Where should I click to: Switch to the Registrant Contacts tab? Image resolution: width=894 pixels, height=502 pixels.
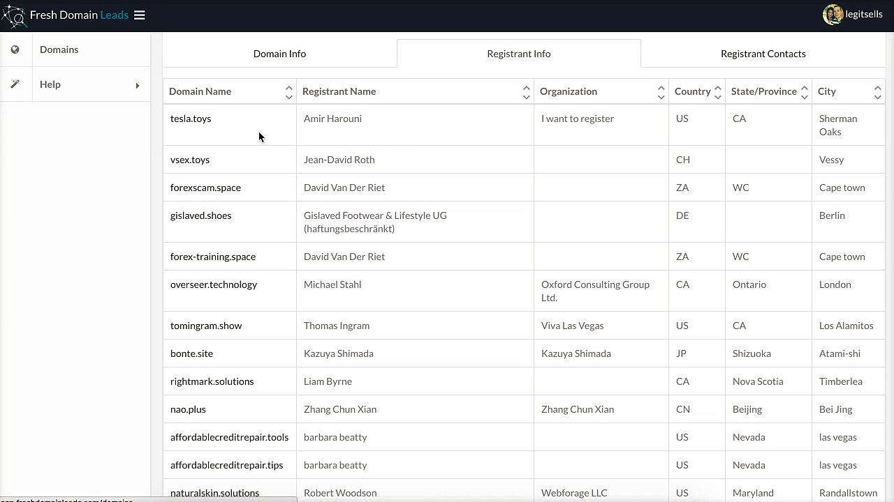click(763, 54)
